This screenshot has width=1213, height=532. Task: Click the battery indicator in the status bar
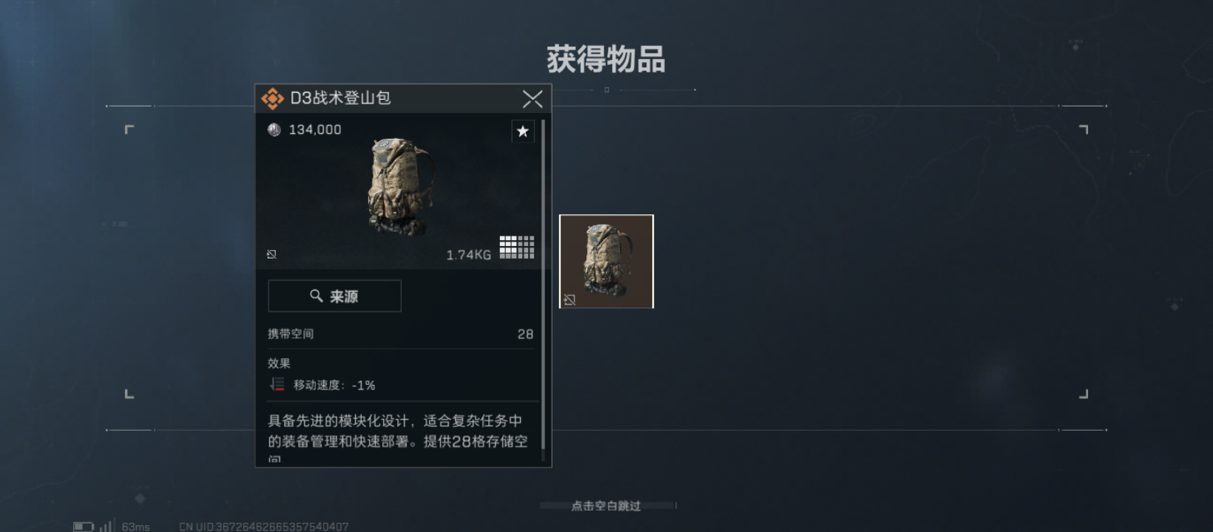click(84, 527)
